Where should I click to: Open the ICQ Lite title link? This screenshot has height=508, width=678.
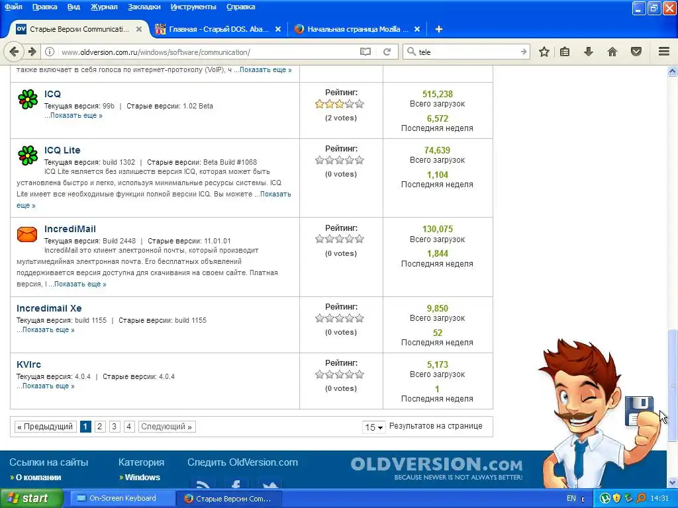click(62, 150)
